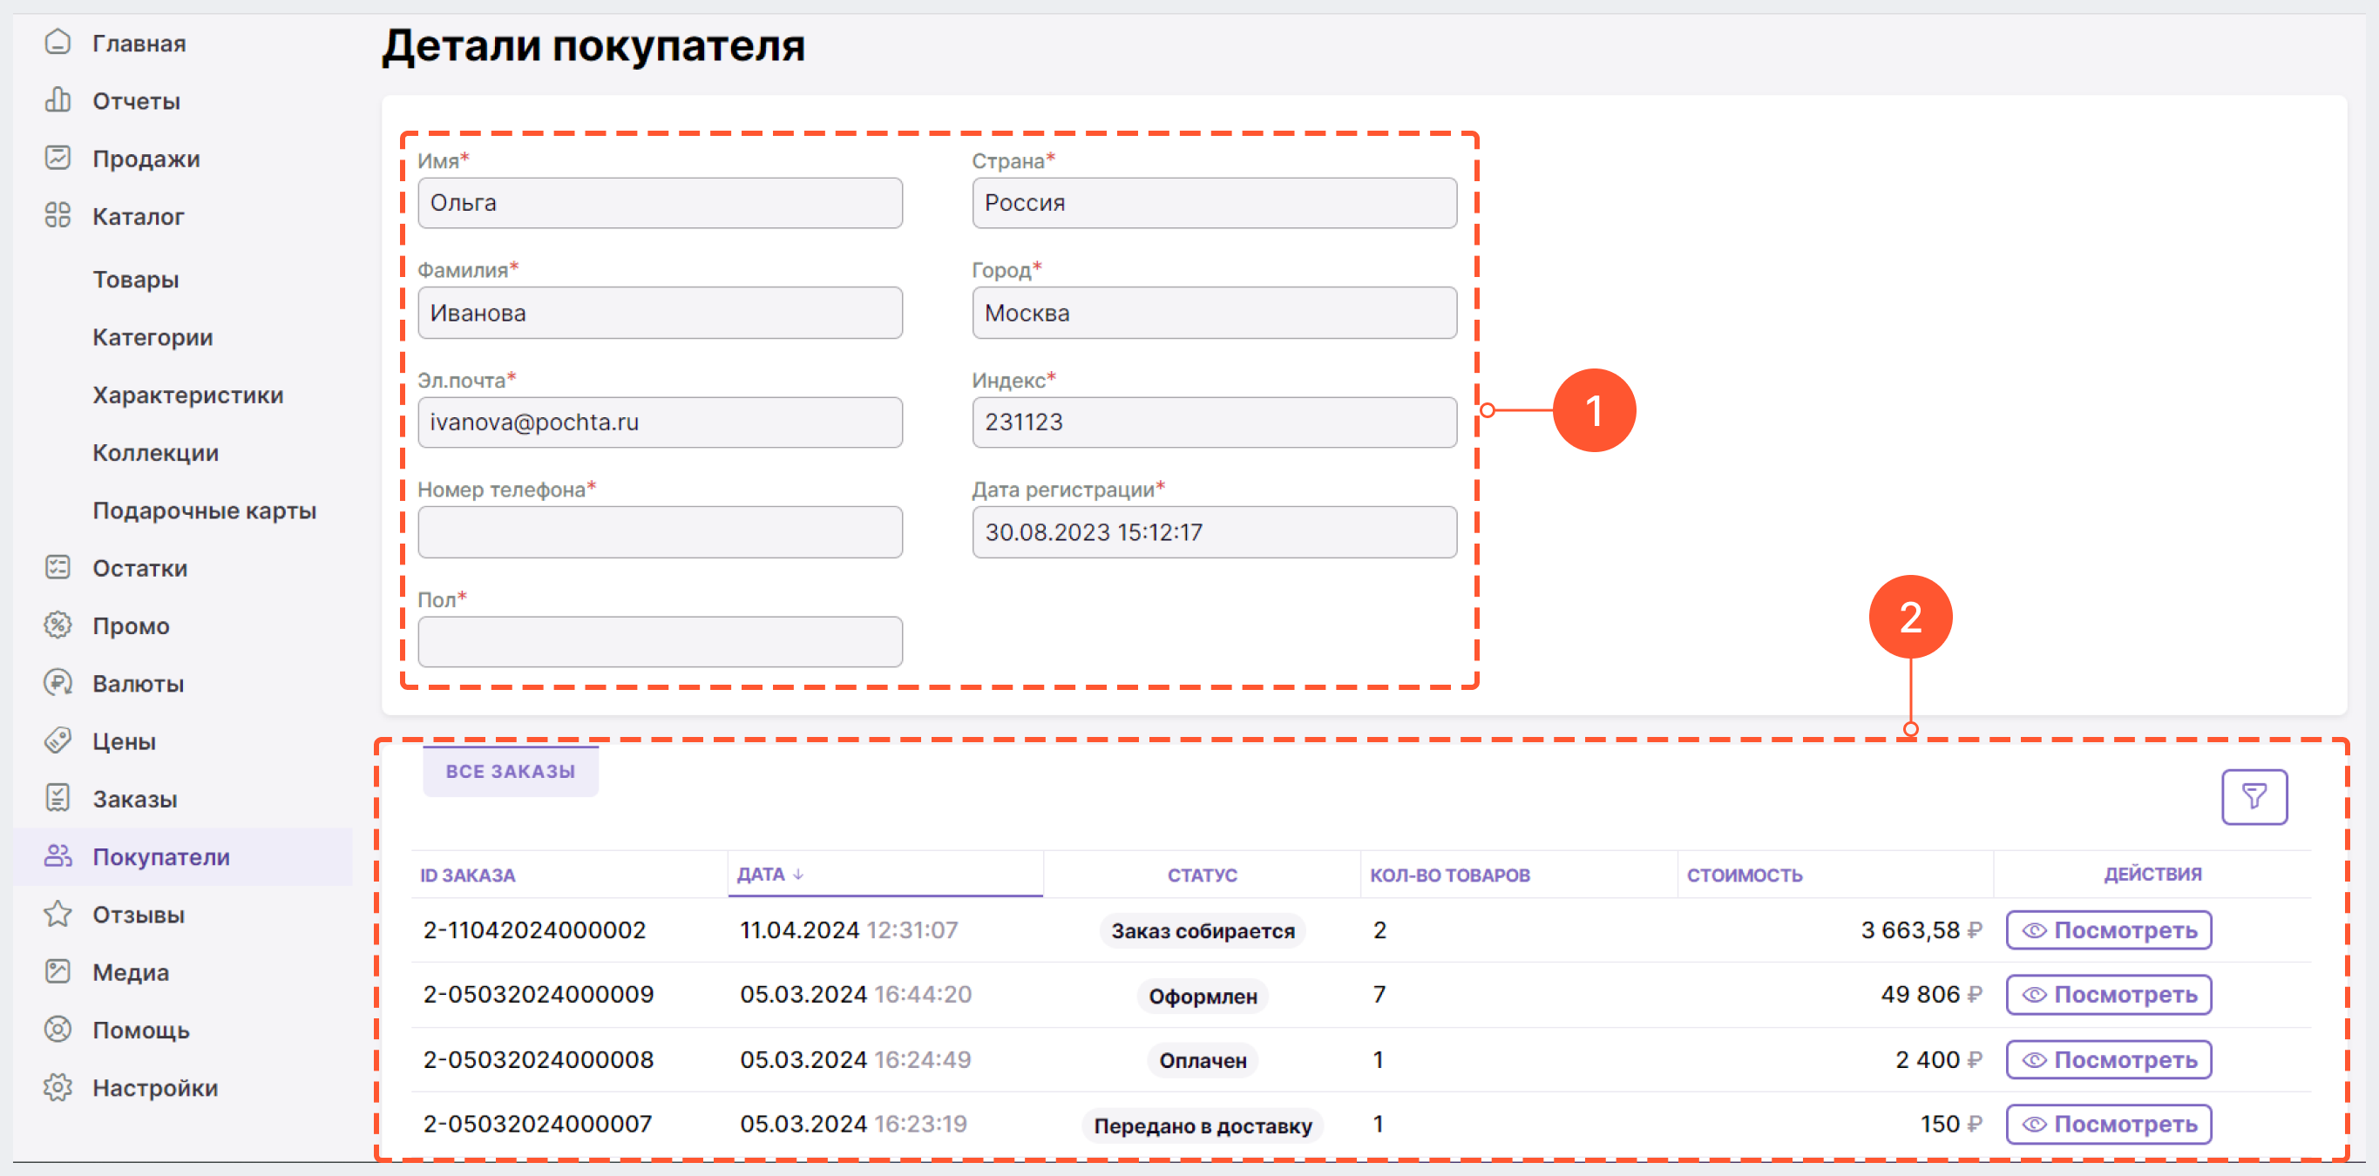Open Помощь section
Image resolution: width=2379 pixels, height=1176 pixels.
[x=140, y=1031]
